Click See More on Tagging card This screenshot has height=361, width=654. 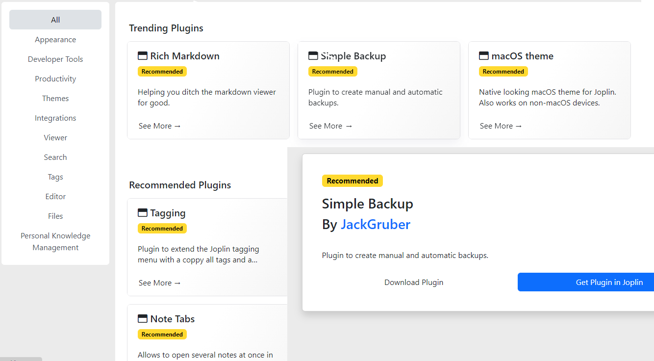(160, 283)
